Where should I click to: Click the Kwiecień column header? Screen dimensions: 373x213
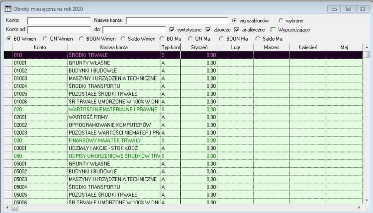tap(308, 47)
